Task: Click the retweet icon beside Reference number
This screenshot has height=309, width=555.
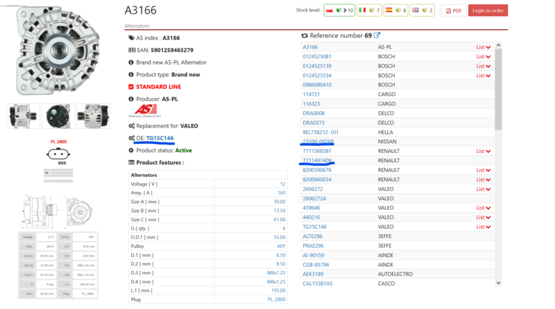Action: point(305,36)
